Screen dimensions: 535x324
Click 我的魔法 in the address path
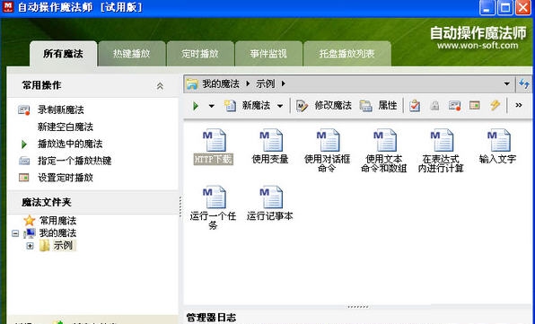pyautogui.click(x=221, y=83)
